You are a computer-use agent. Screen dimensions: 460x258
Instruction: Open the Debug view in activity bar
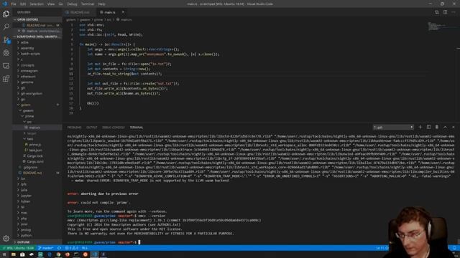(x=6, y=53)
